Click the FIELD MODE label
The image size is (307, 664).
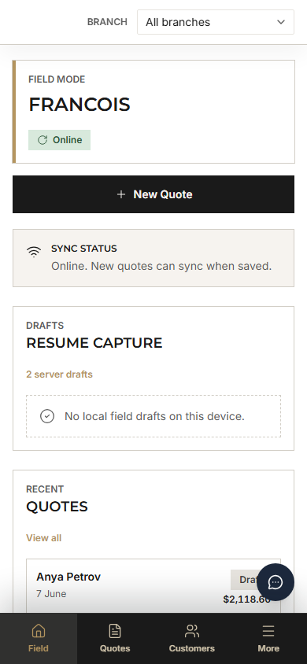[x=57, y=79]
